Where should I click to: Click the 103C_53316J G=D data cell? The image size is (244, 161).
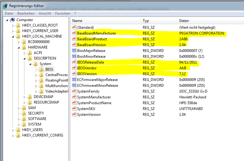click(193, 91)
